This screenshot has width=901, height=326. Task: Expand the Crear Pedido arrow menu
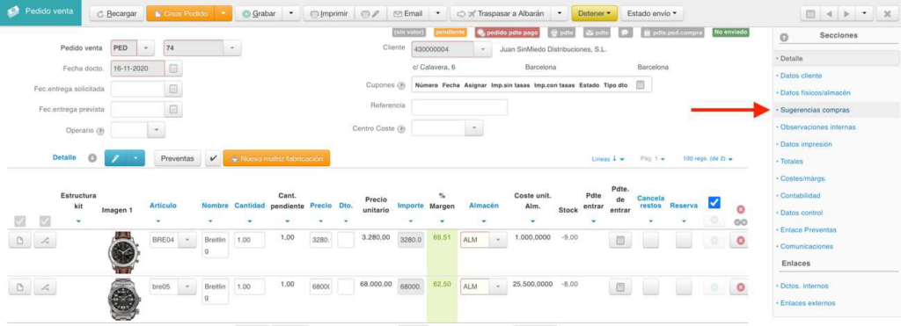pos(223,13)
